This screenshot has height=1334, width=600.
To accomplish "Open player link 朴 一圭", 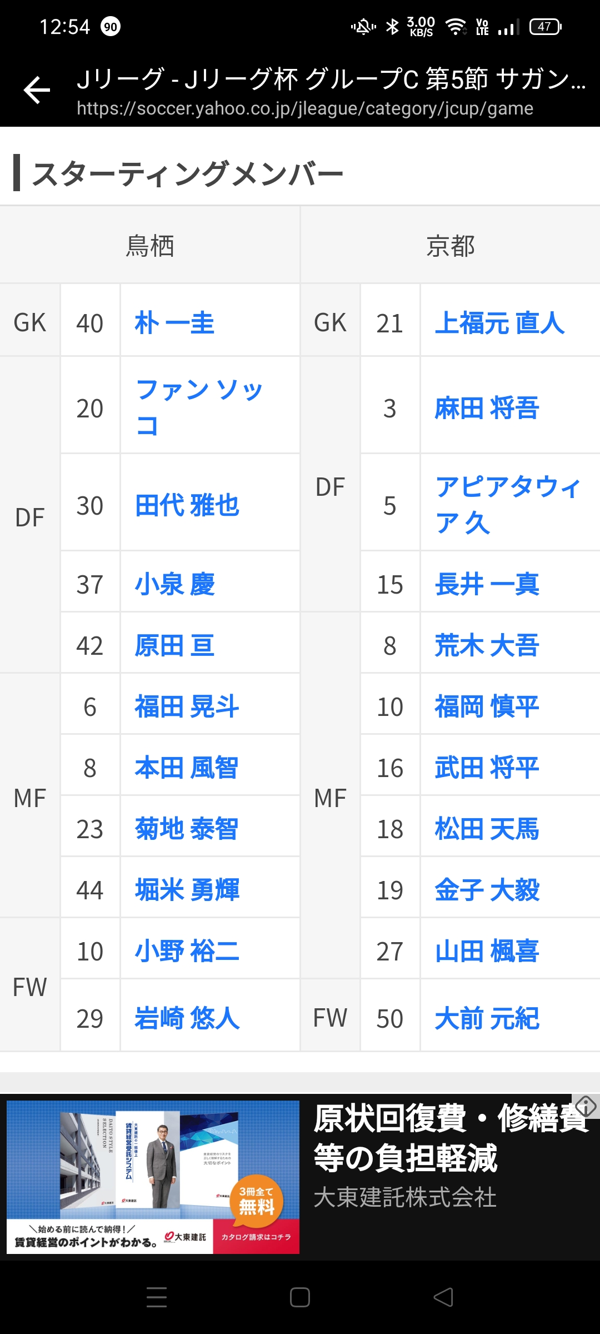I will (x=174, y=323).
